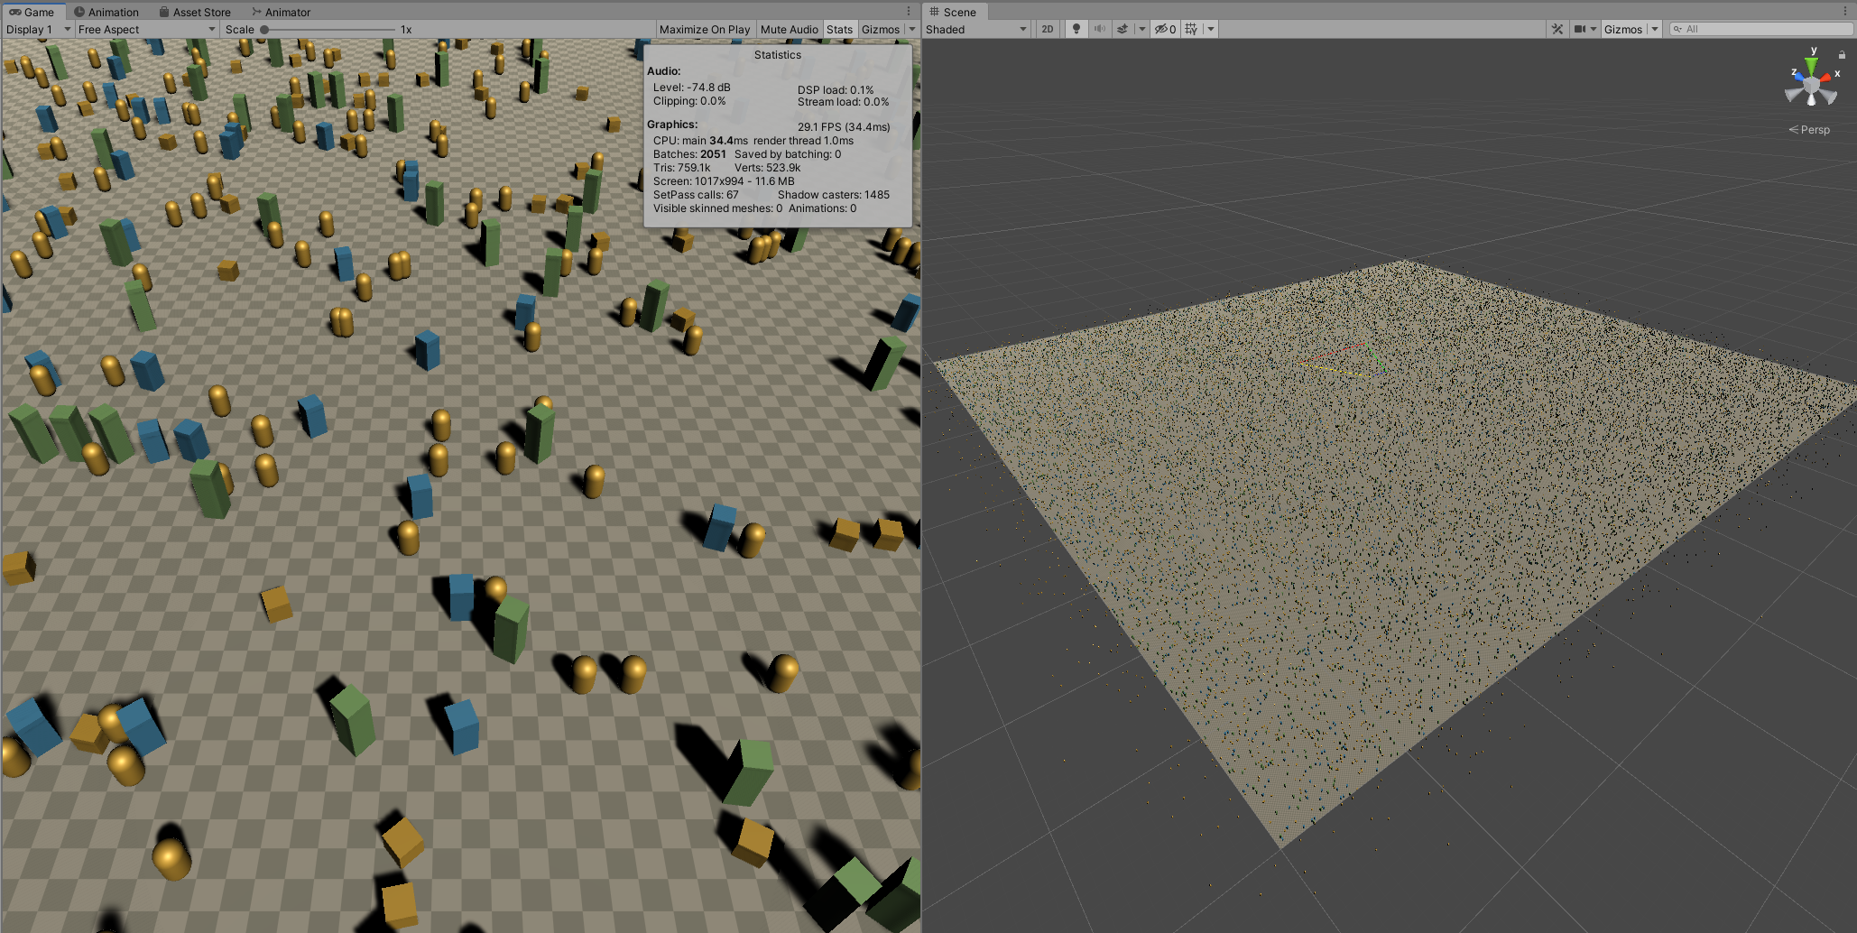The image size is (1857, 933).
Task: Focus the Scene search field
Action: 1760,29
